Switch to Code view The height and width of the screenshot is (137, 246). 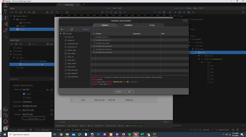[114, 8]
